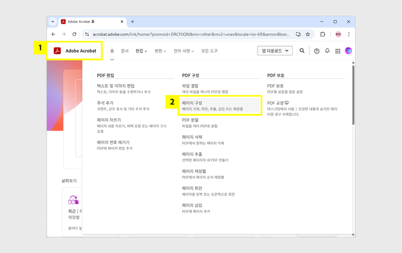Image resolution: width=402 pixels, height=253 pixels.
Task: Open 모든 도구
Action: 209,51
